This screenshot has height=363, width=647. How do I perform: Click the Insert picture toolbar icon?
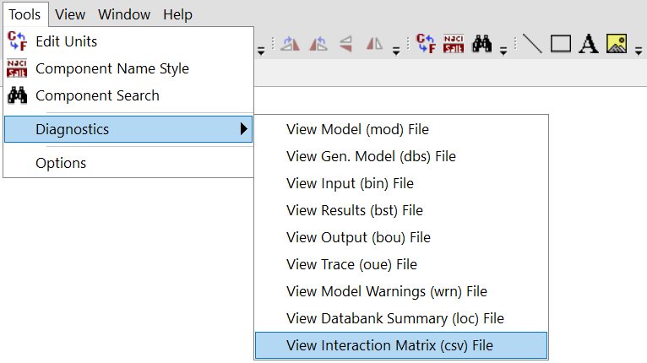click(617, 43)
